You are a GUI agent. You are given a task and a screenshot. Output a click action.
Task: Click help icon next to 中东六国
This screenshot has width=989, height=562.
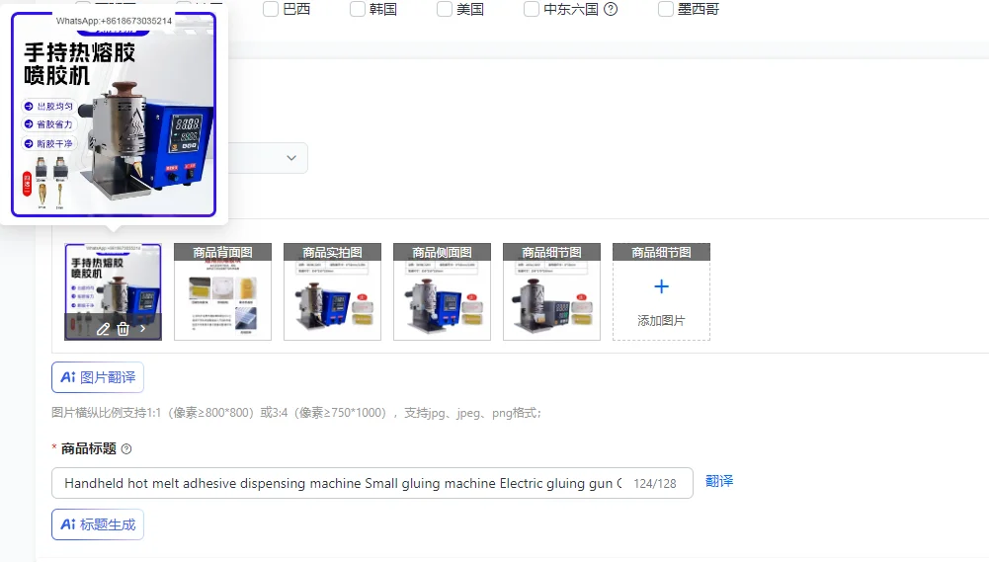611,9
